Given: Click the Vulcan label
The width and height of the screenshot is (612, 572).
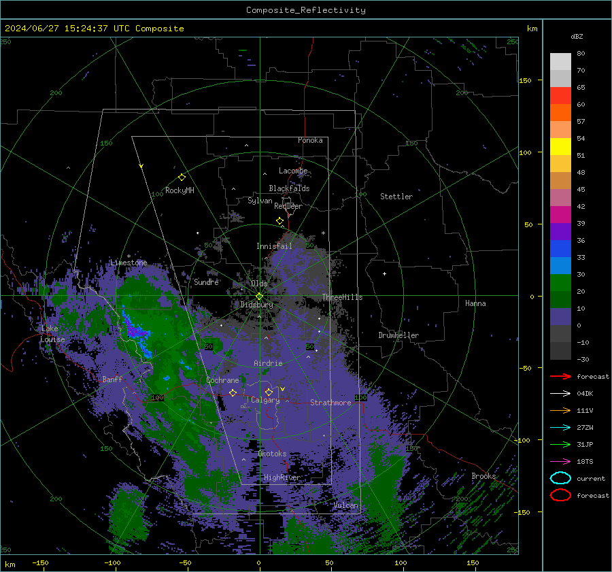Looking at the screenshot, I should [345, 505].
